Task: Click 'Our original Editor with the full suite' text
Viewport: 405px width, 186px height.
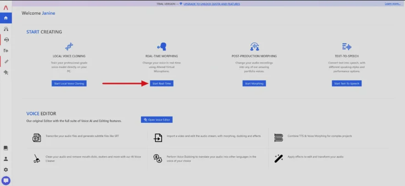Action: pyautogui.click(x=74, y=121)
